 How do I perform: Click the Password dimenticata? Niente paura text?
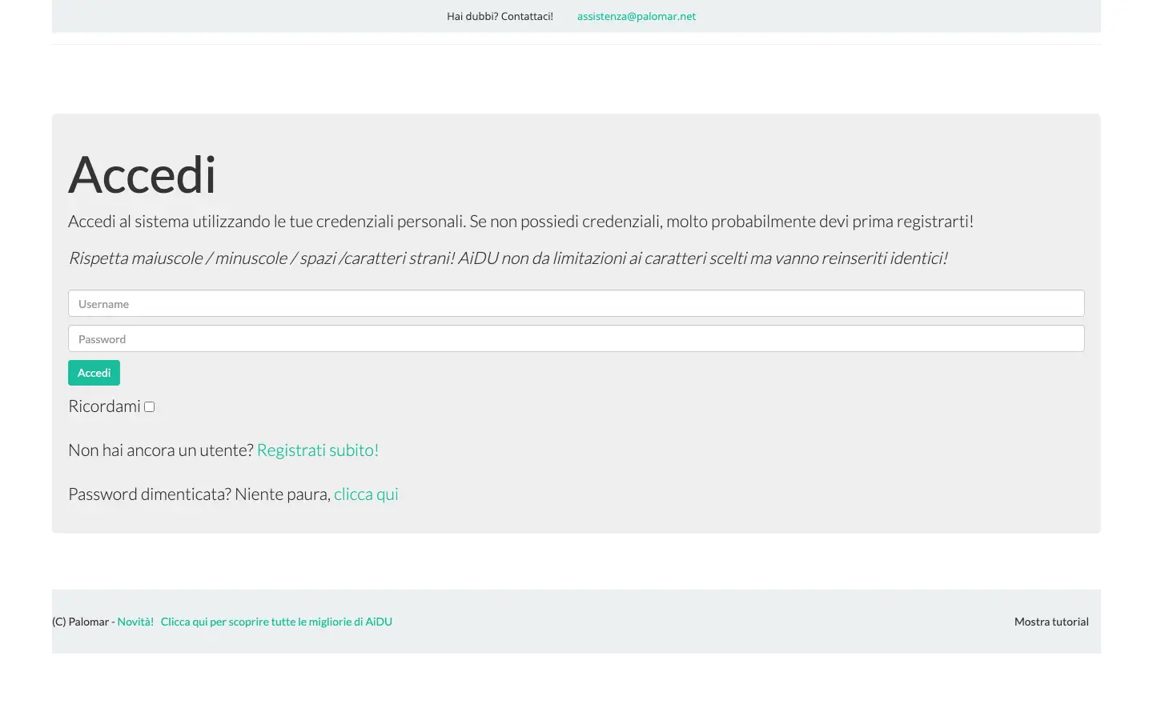click(x=199, y=494)
